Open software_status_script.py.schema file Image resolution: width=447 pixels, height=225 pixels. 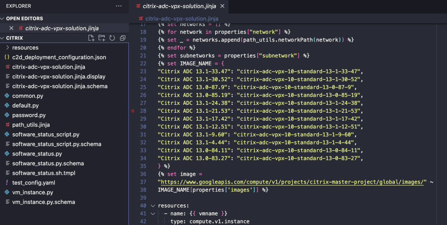57,144
